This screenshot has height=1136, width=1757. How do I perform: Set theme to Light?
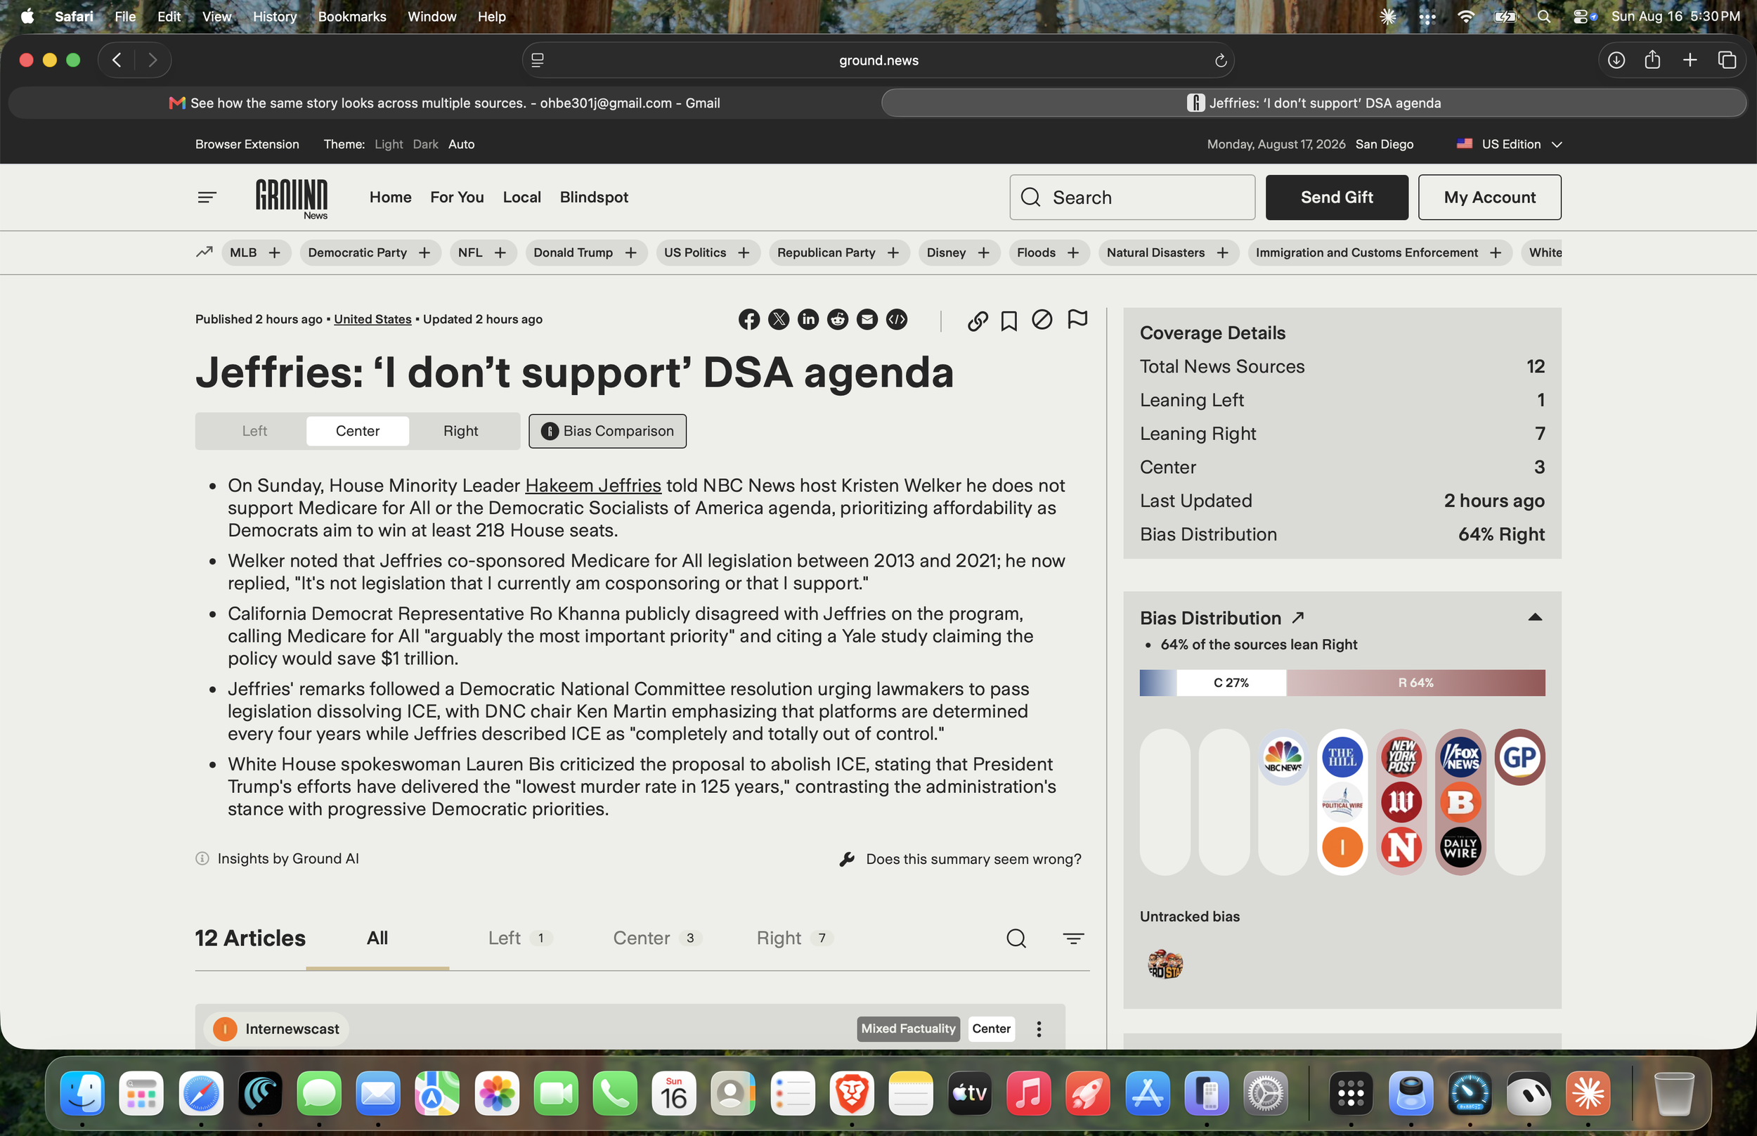pyautogui.click(x=389, y=145)
